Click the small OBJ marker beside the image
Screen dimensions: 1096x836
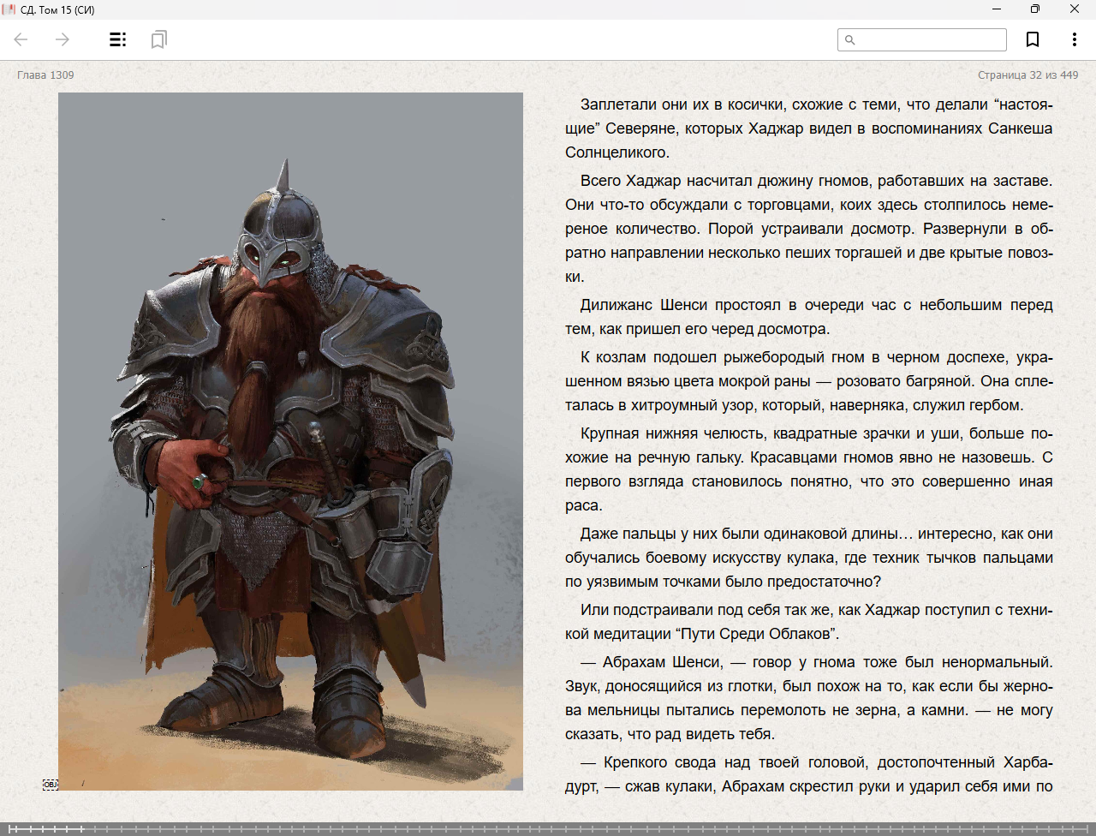point(51,785)
